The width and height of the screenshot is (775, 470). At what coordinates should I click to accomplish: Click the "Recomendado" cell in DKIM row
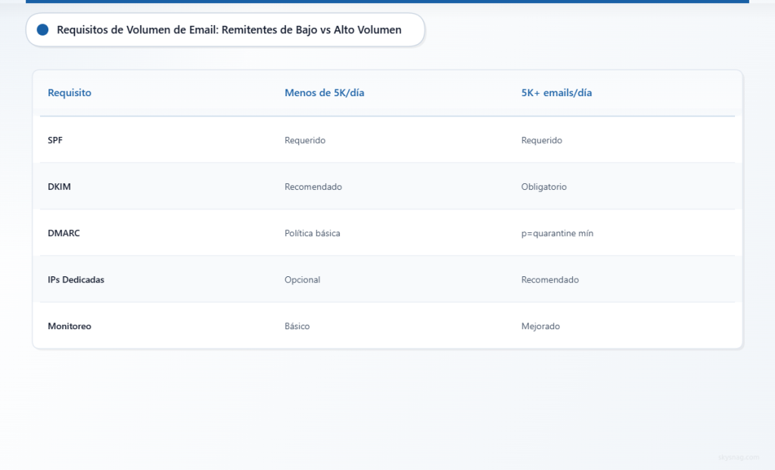(313, 187)
